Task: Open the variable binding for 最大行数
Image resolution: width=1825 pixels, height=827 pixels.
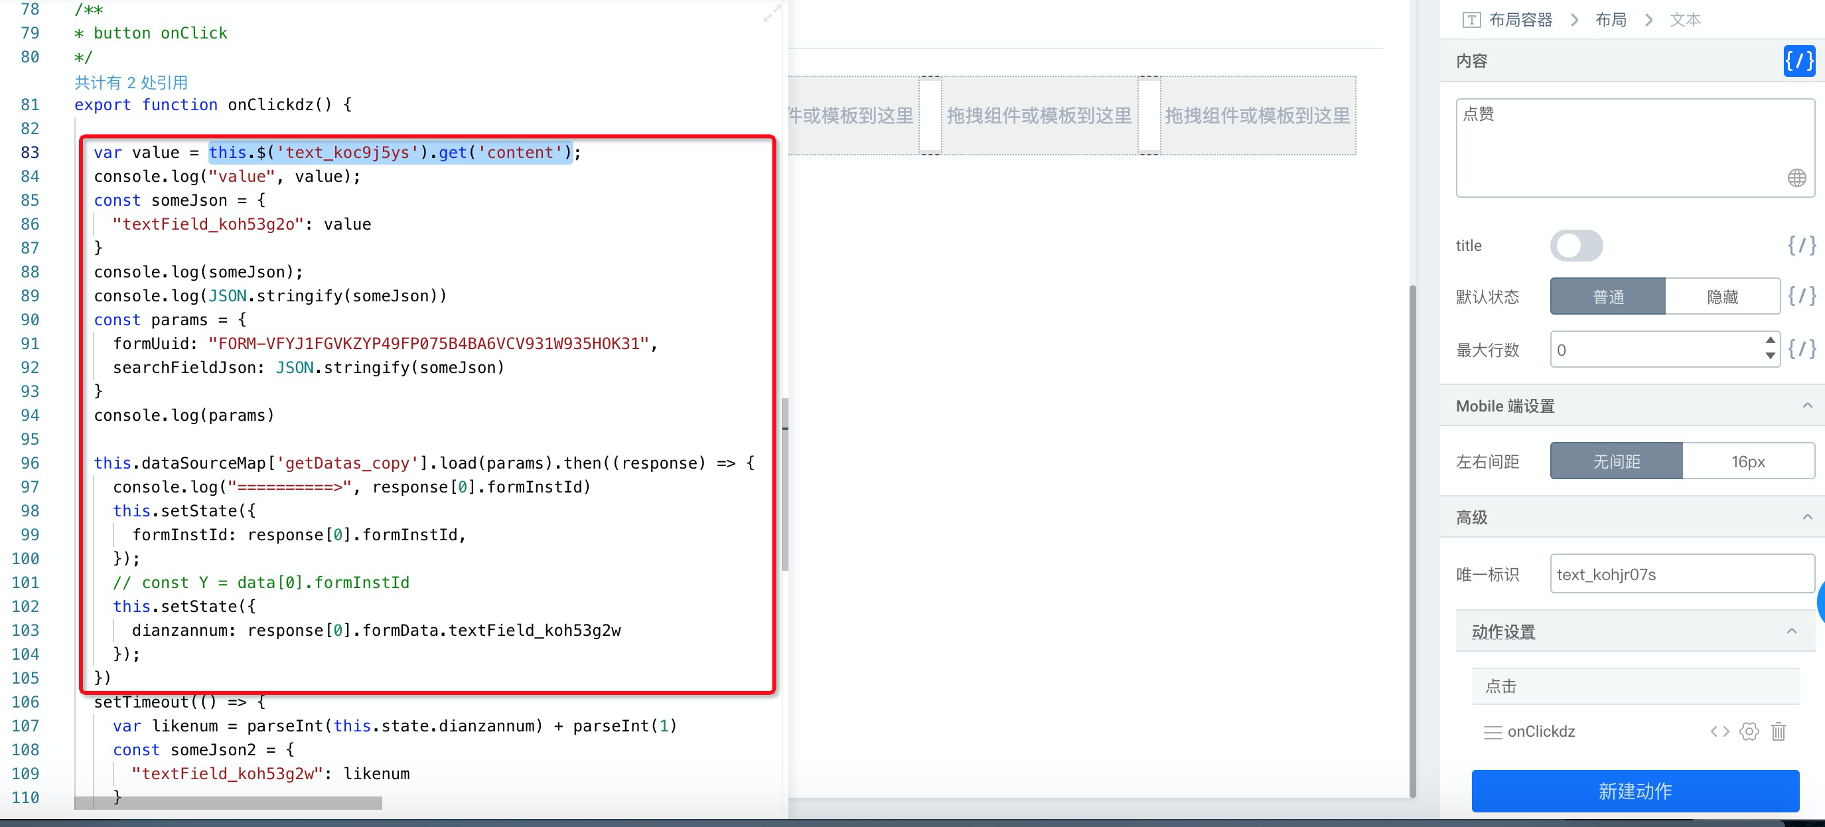Action: pos(1801,349)
